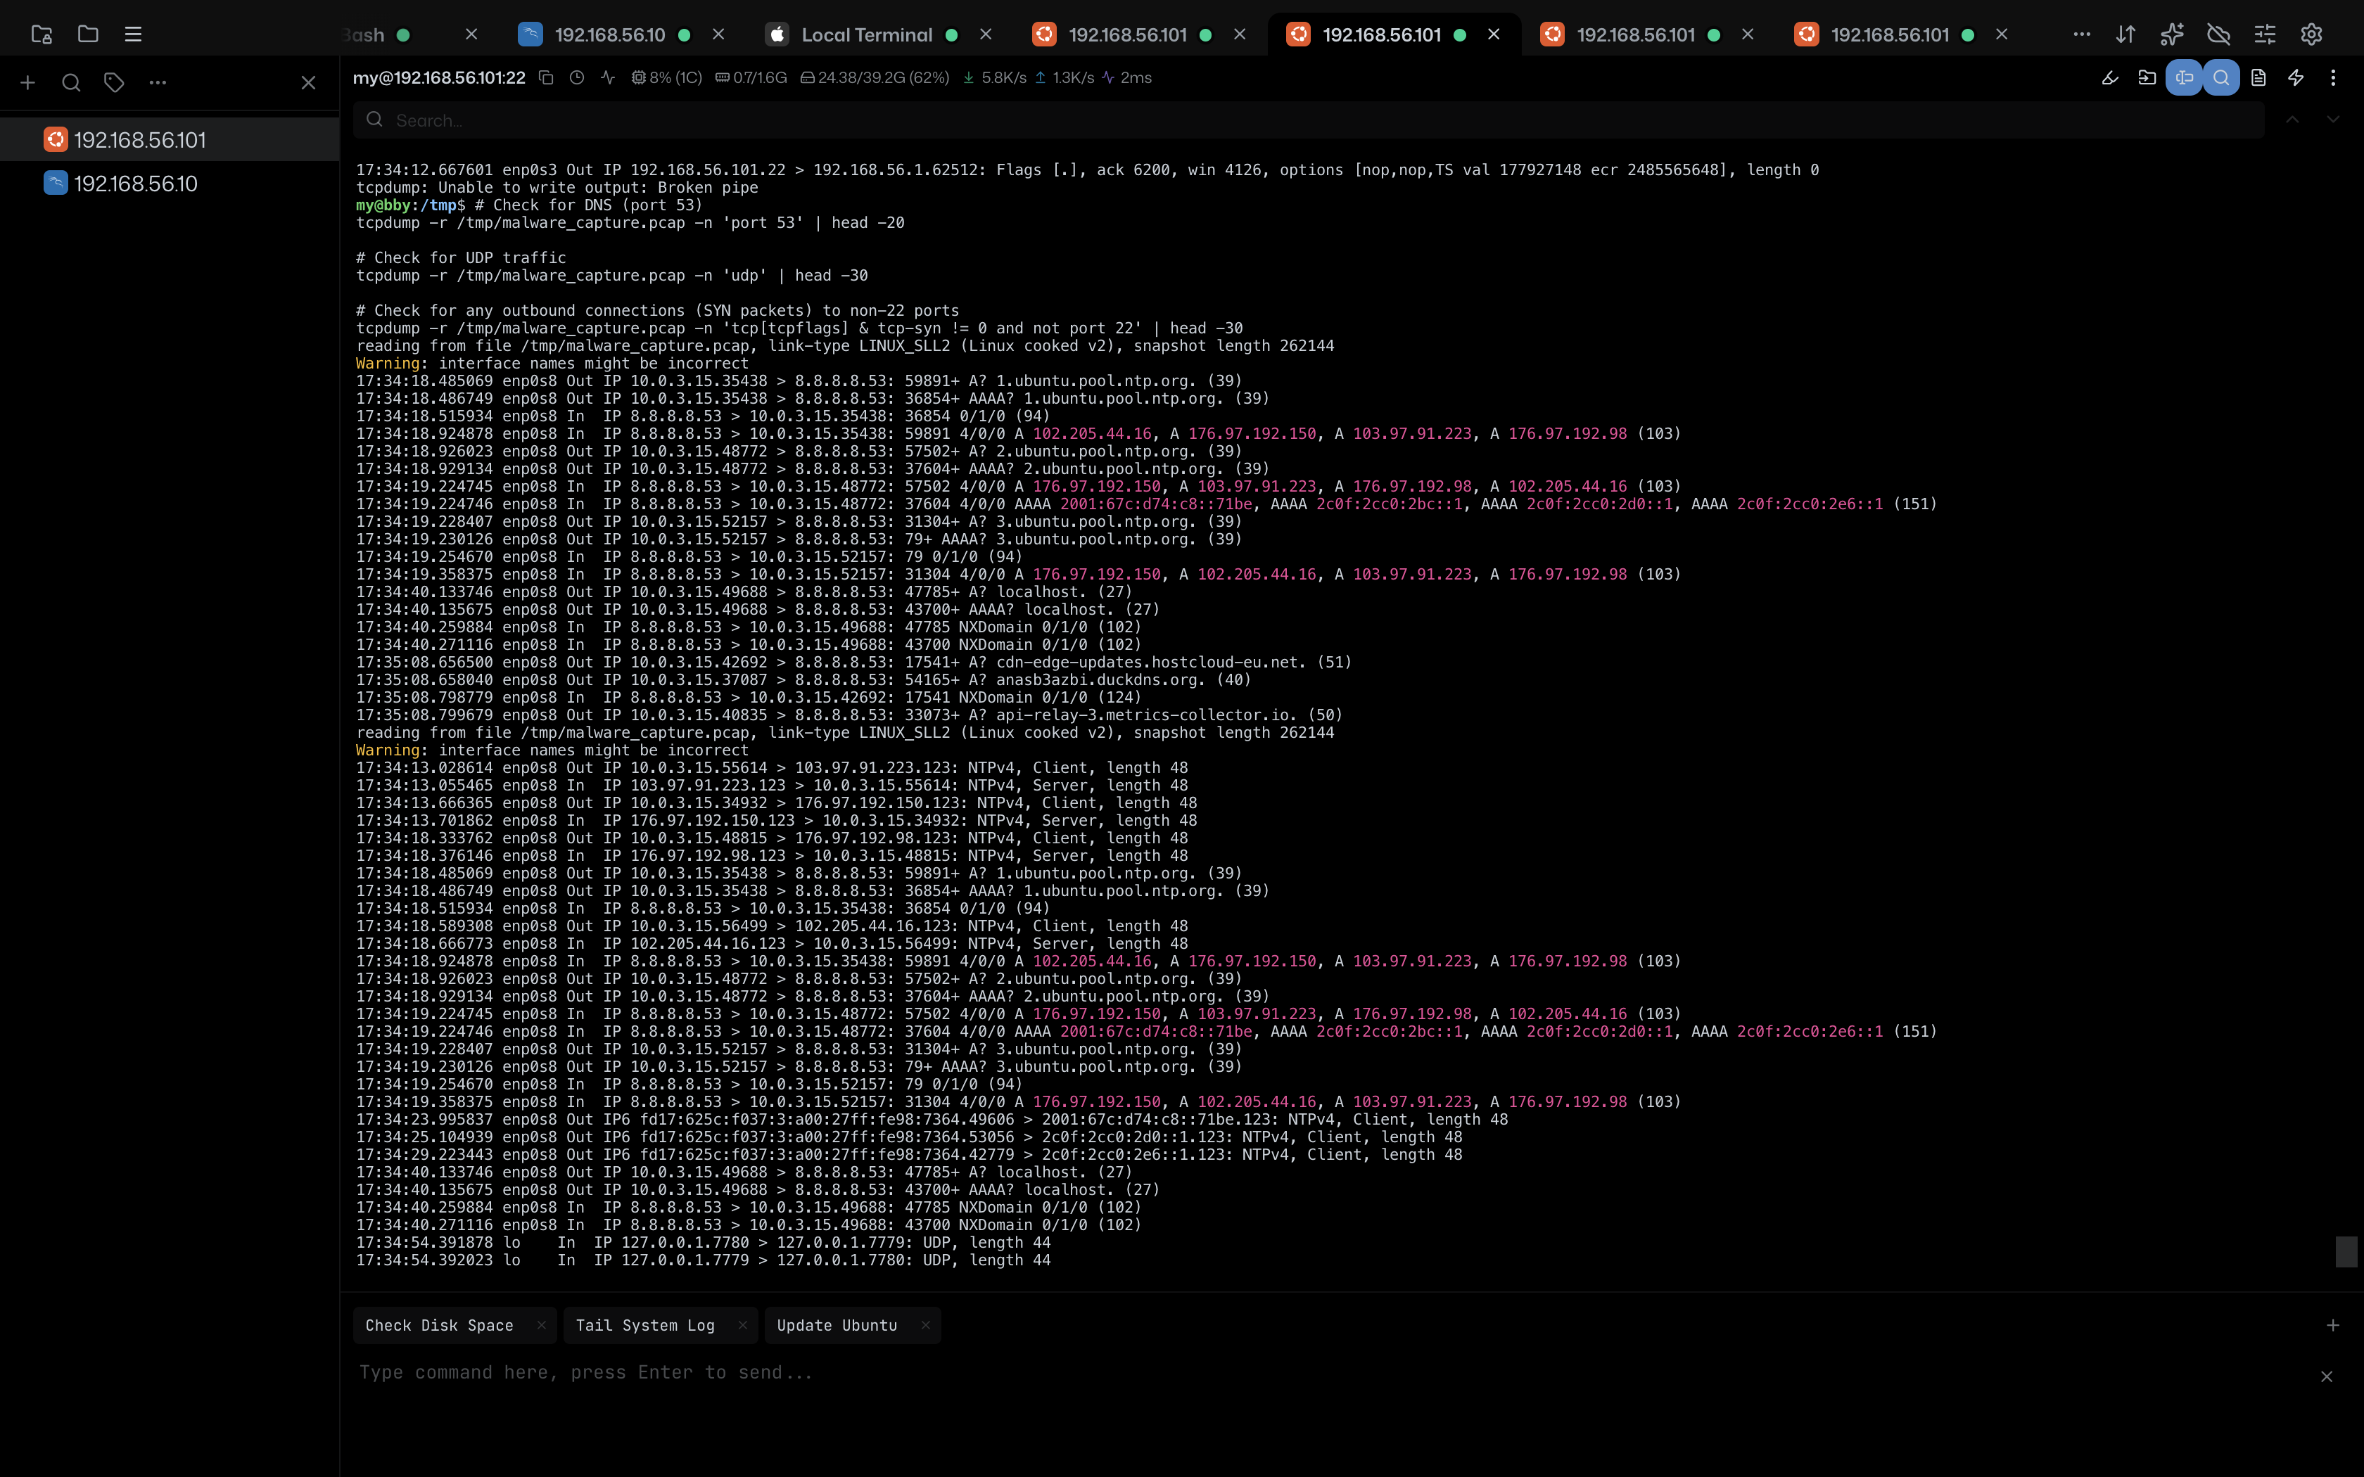Open the tab overflow ellipsis menu
2364x1477 pixels.
click(x=2082, y=34)
